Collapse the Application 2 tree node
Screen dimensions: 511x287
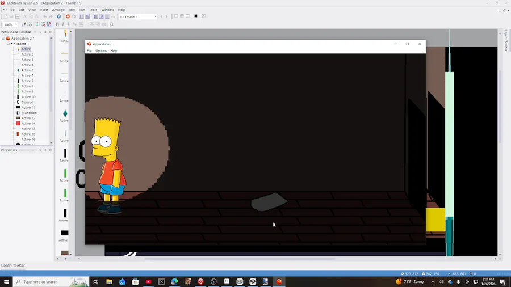pos(3,39)
